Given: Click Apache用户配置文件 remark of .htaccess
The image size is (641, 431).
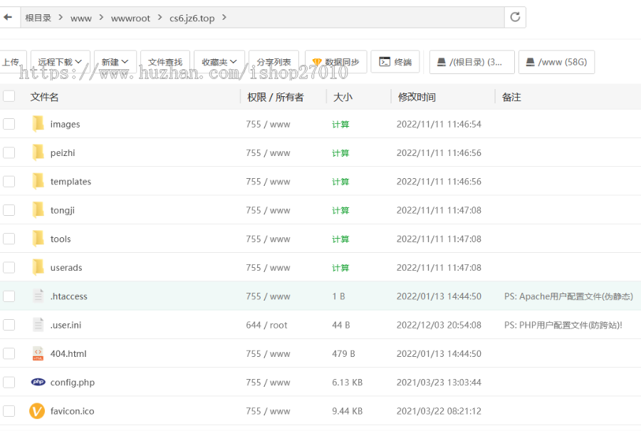Looking at the screenshot, I should (568, 296).
